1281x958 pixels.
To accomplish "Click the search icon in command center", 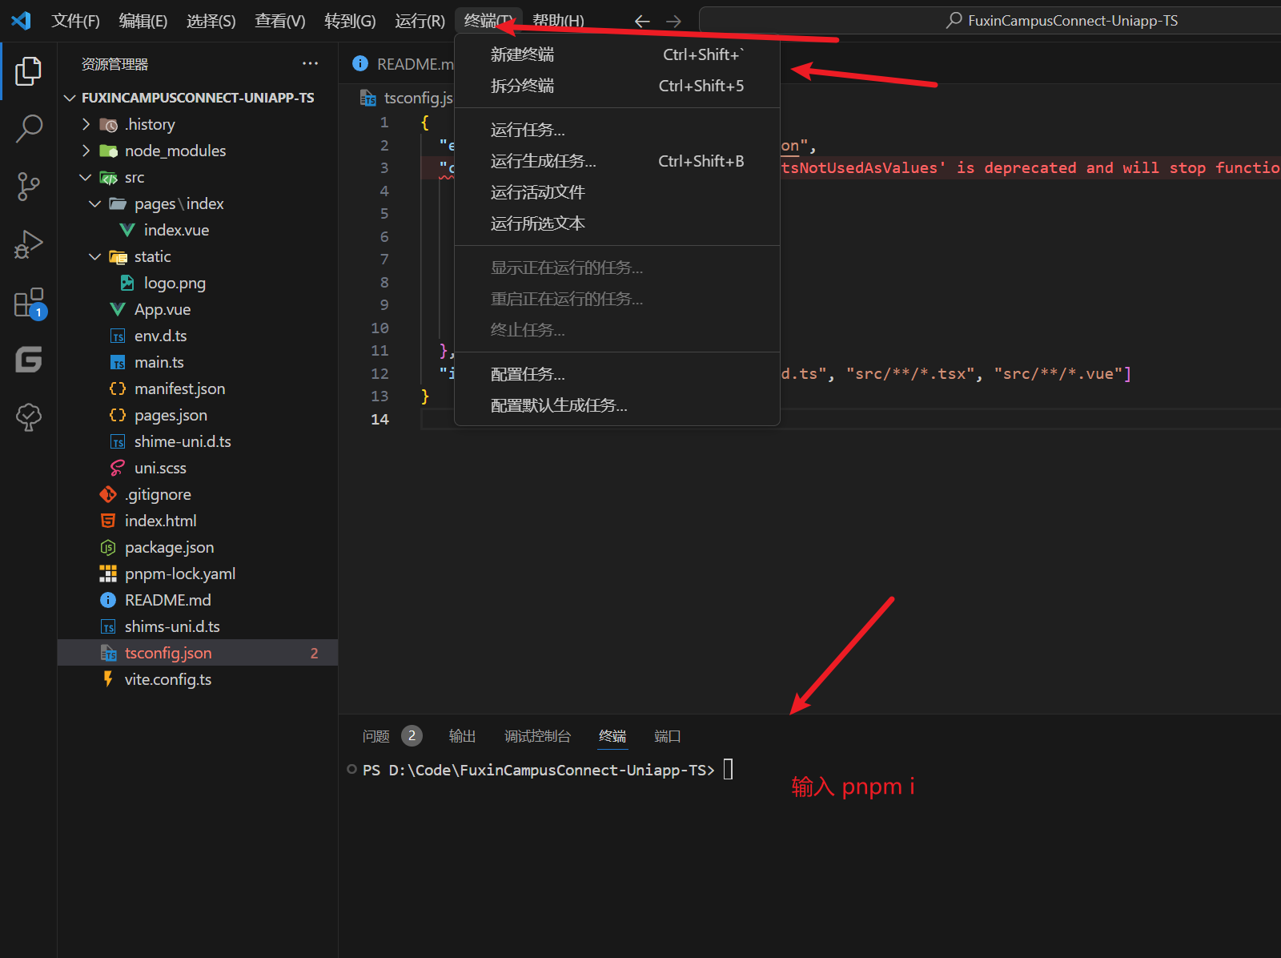I will [x=954, y=21].
